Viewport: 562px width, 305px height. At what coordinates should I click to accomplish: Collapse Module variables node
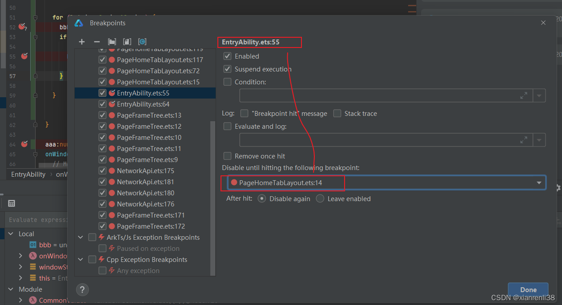click(x=10, y=289)
